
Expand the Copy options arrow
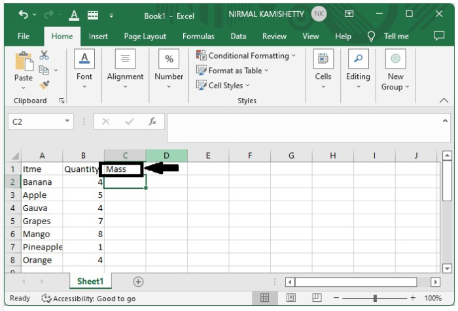tap(56, 71)
